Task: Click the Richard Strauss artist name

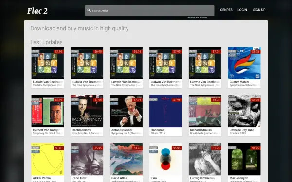Action: (201, 130)
